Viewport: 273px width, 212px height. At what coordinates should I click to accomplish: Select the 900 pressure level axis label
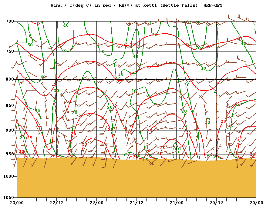[10, 130]
